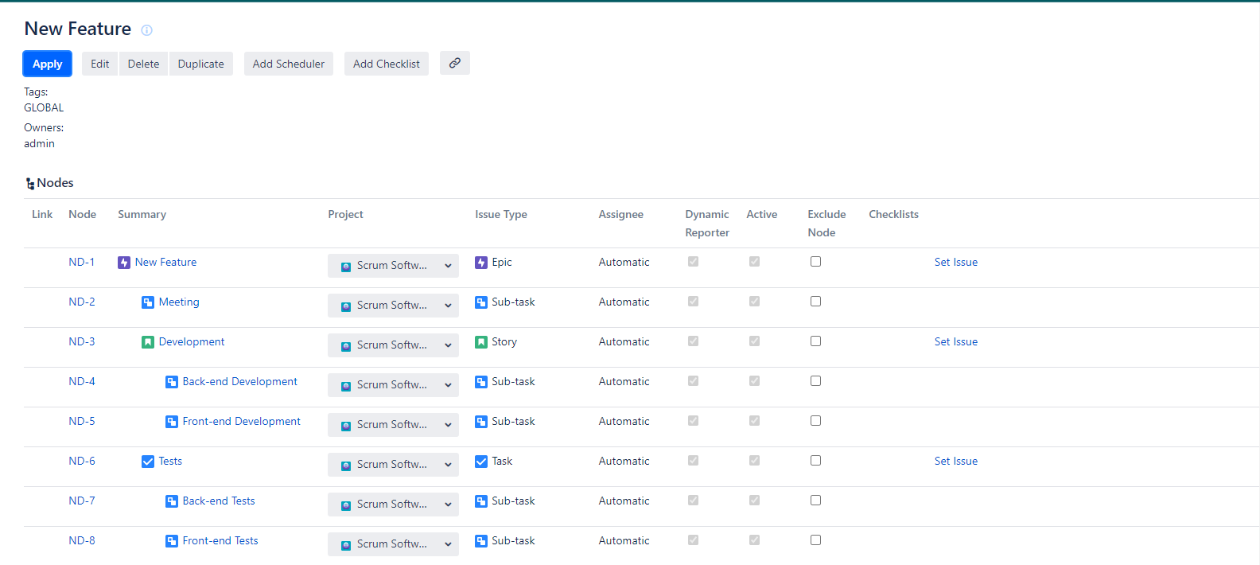
Task: Click the Story icon next to Development
Action: [148, 342]
